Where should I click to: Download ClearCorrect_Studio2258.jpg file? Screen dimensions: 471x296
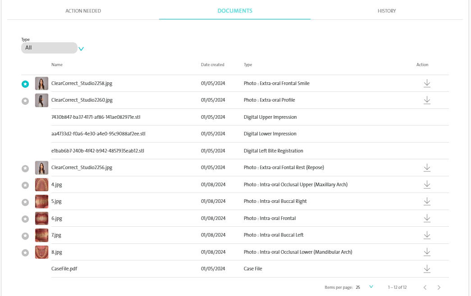click(427, 83)
